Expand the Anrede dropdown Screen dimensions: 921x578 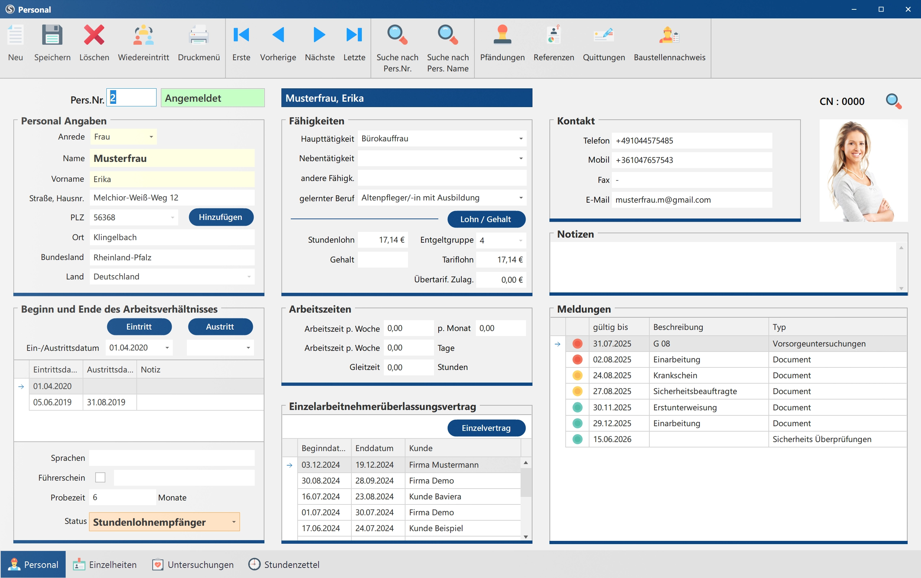(x=151, y=137)
